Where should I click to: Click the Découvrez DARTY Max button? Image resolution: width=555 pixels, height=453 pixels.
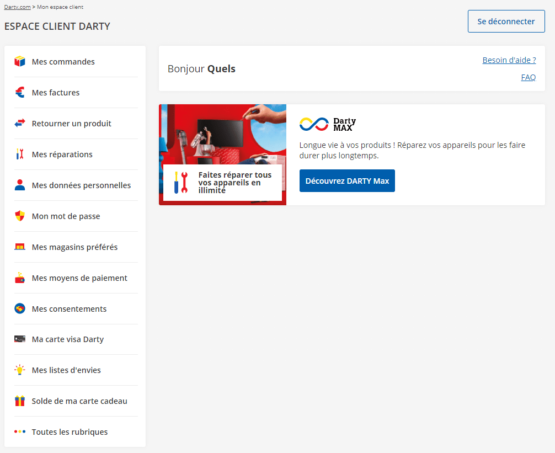pyautogui.click(x=347, y=180)
